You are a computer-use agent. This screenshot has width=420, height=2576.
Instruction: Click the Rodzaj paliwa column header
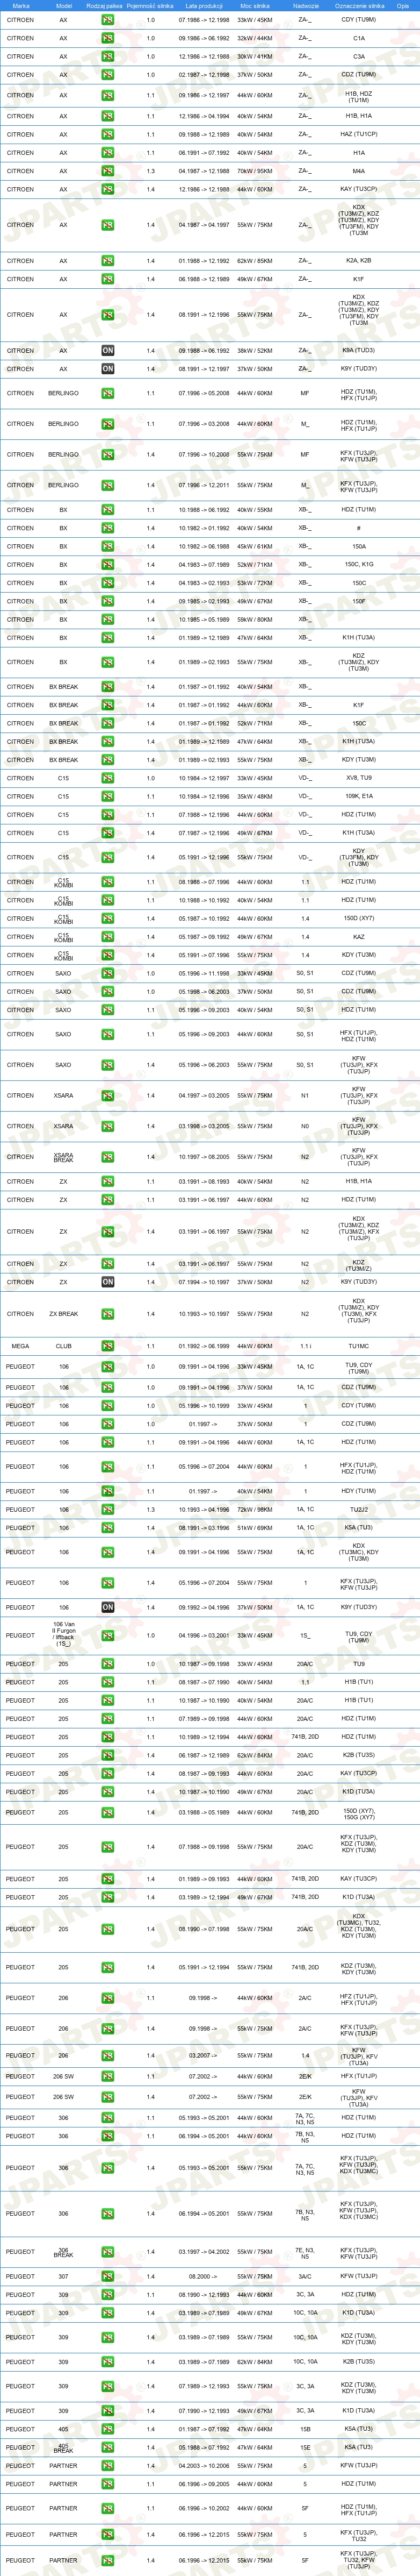click(104, 6)
